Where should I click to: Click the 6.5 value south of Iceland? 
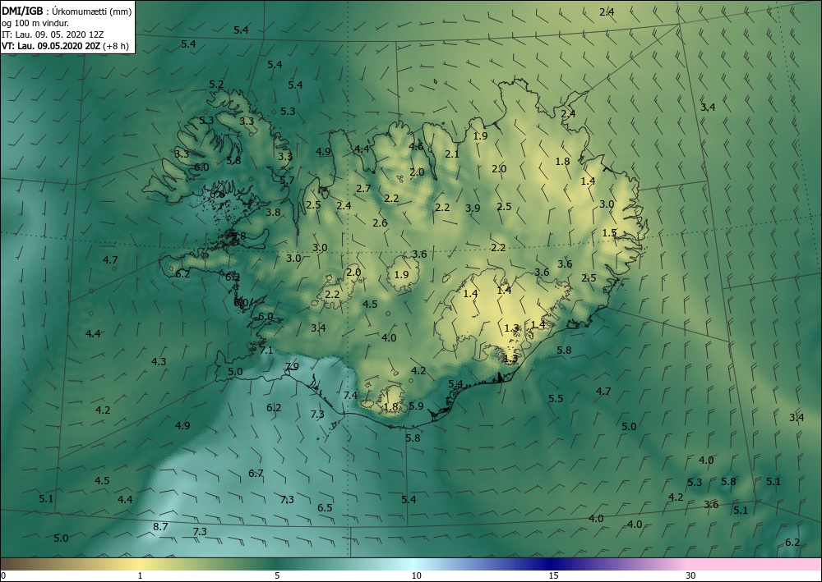[325, 507]
